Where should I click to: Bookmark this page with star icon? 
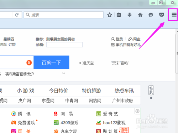[x=110, y=15]
